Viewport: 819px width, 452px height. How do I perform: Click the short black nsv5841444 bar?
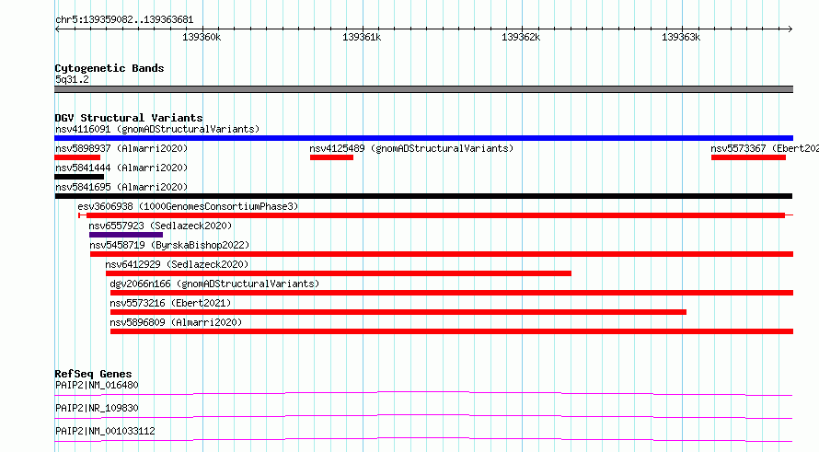(x=79, y=177)
